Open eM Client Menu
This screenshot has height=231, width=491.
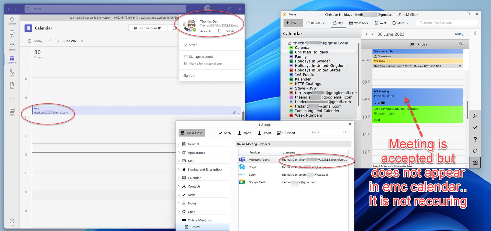(x=289, y=15)
